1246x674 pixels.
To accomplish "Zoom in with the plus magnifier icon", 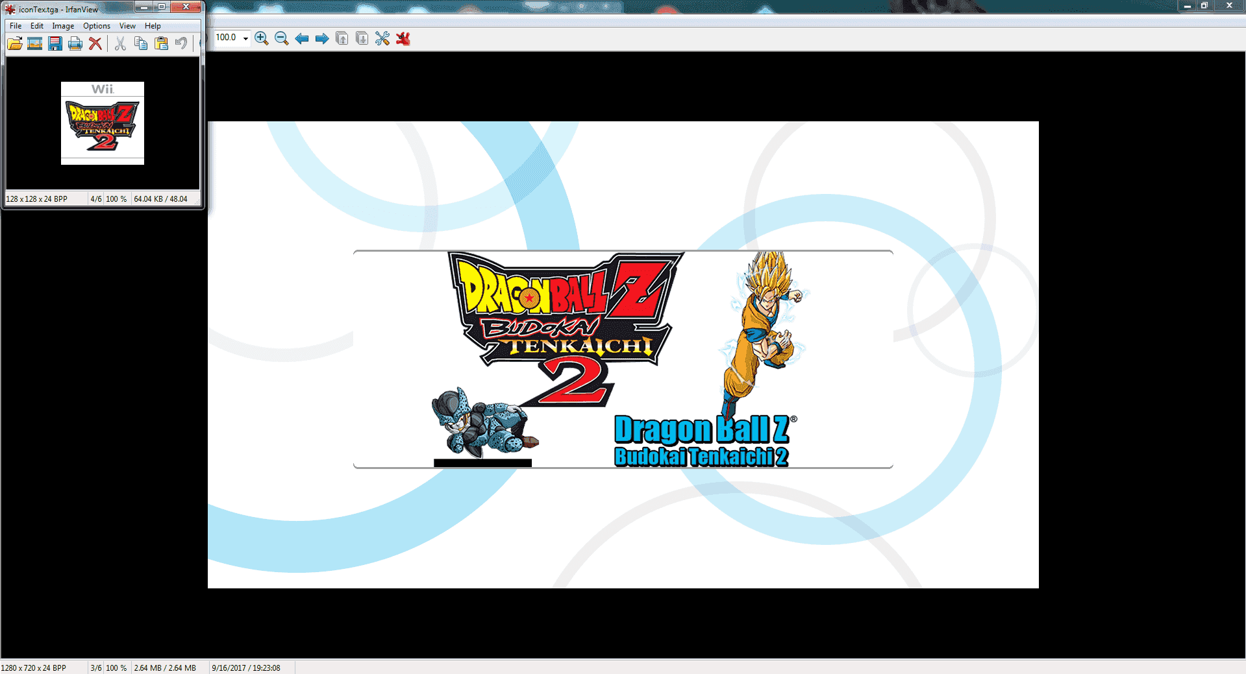I will click(x=262, y=39).
